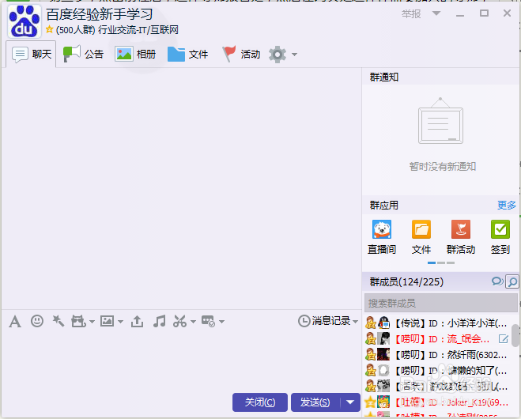
Task: Click the edit pencil icon on 流_氓会 row
Action: pyautogui.click(x=504, y=339)
